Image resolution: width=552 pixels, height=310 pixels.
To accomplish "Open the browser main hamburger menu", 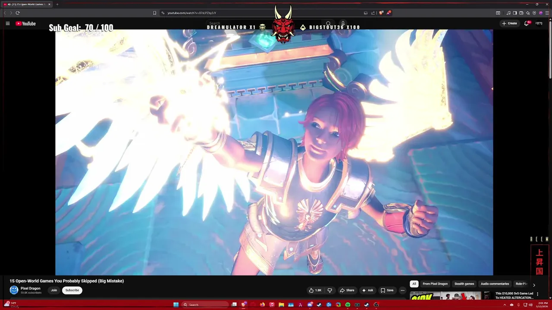I will (547, 13).
